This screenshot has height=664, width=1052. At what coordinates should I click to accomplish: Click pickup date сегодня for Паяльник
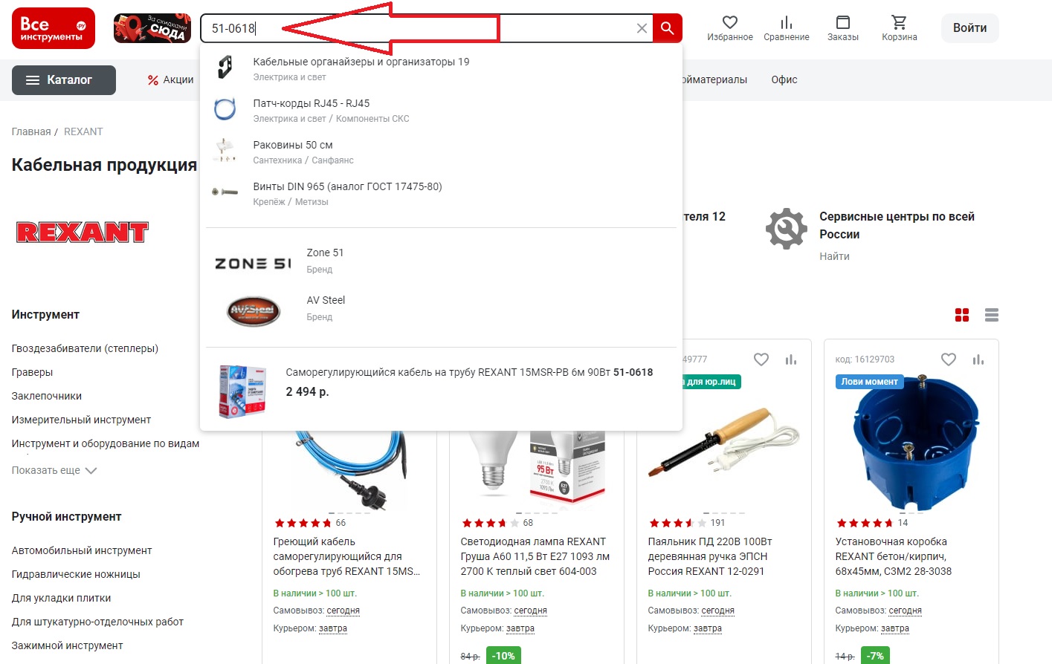(718, 611)
